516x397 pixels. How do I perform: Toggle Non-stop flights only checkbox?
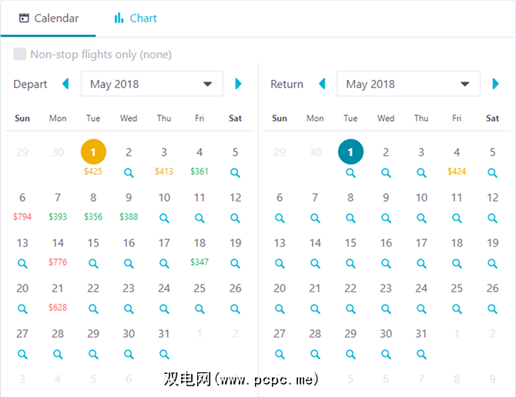[20, 55]
